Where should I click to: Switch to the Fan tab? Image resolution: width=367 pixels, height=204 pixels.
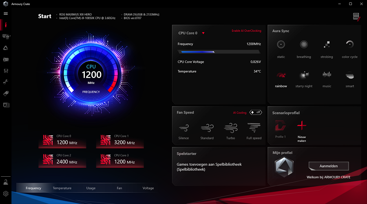point(119,188)
